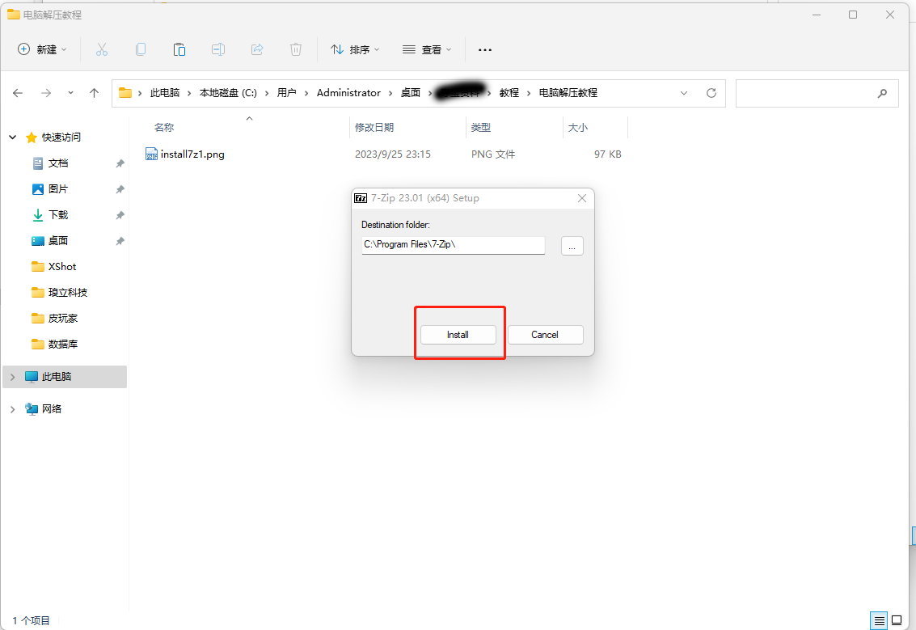Screen dimensions: 916x630
Task: Open the 排序 sort dropdown
Action: pos(355,49)
